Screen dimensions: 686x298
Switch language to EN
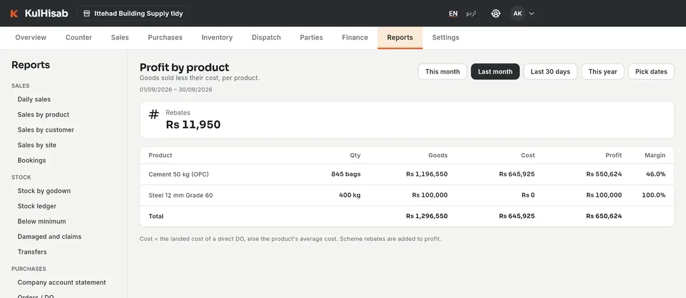(x=454, y=13)
